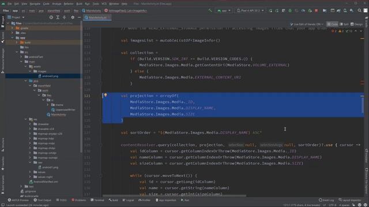Click the red error count indicator
Image resolution: width=369 pixels, height=207 pixels.
(334, 31)
